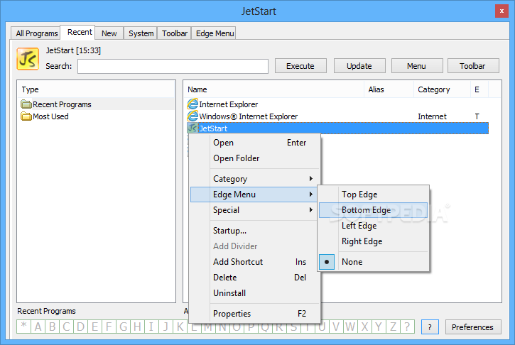The height and width of the screenshot is (345, 515).
Task: Filter by letter X in alphabet bar
Action: tap(364, 327)
